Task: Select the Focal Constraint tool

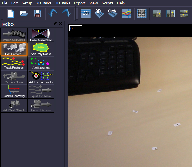Action: point(41,35)
